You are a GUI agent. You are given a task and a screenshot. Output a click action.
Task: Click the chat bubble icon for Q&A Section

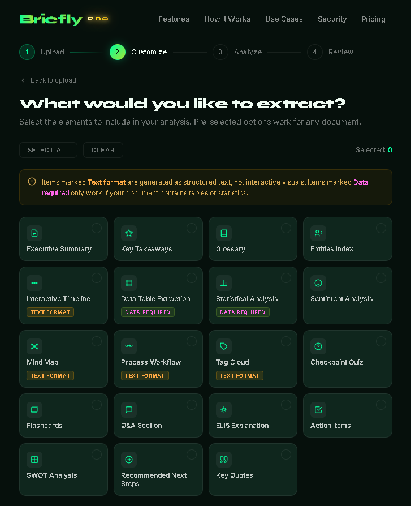click(x=129, y=410)
